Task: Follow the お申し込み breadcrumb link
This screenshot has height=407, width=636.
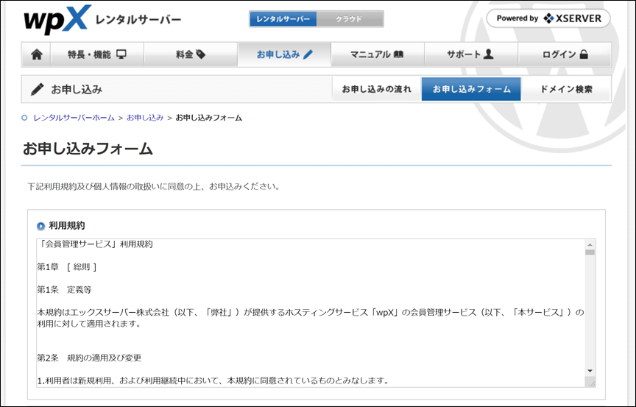Action: pyautogui.click(x=145, y=118)
